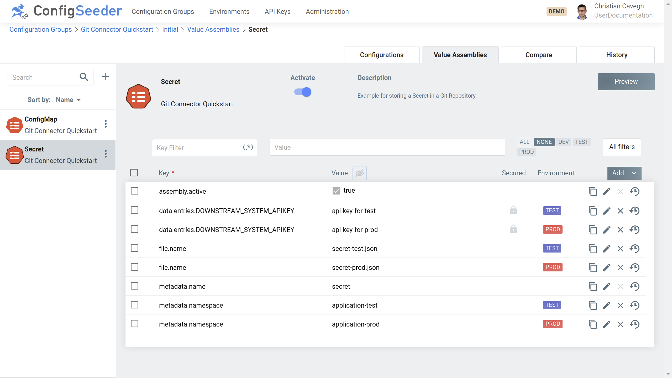Open ConfigMap three-dot options menu
This screenshot has height=378, width=672.
(106, 124)
